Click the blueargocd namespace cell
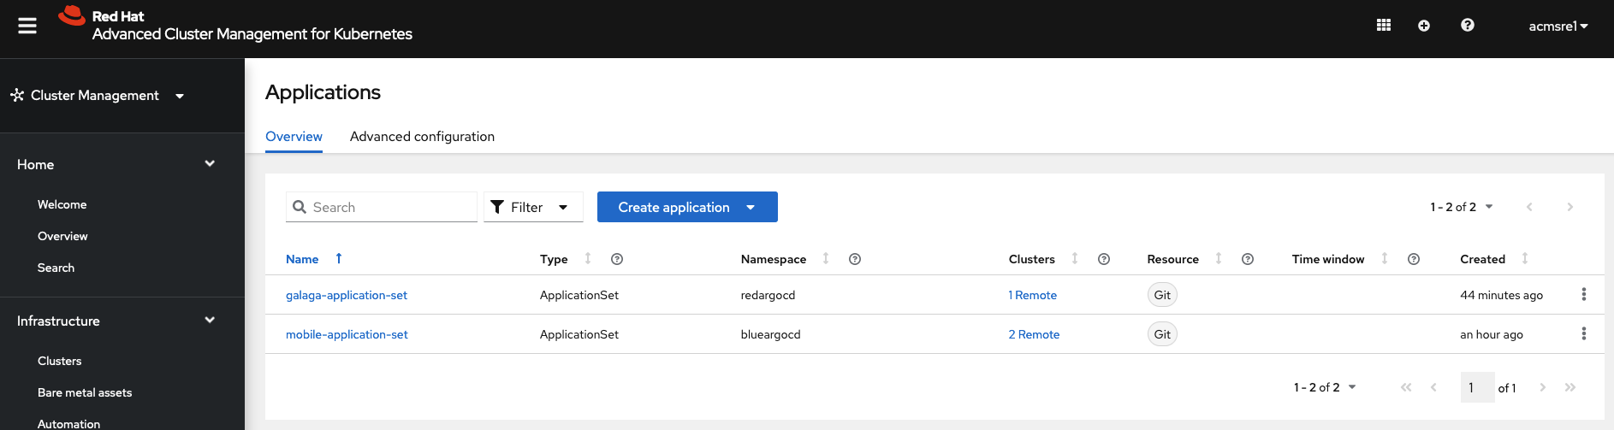Viewport: 1614px width, 430px height. (x=770, y=334)
